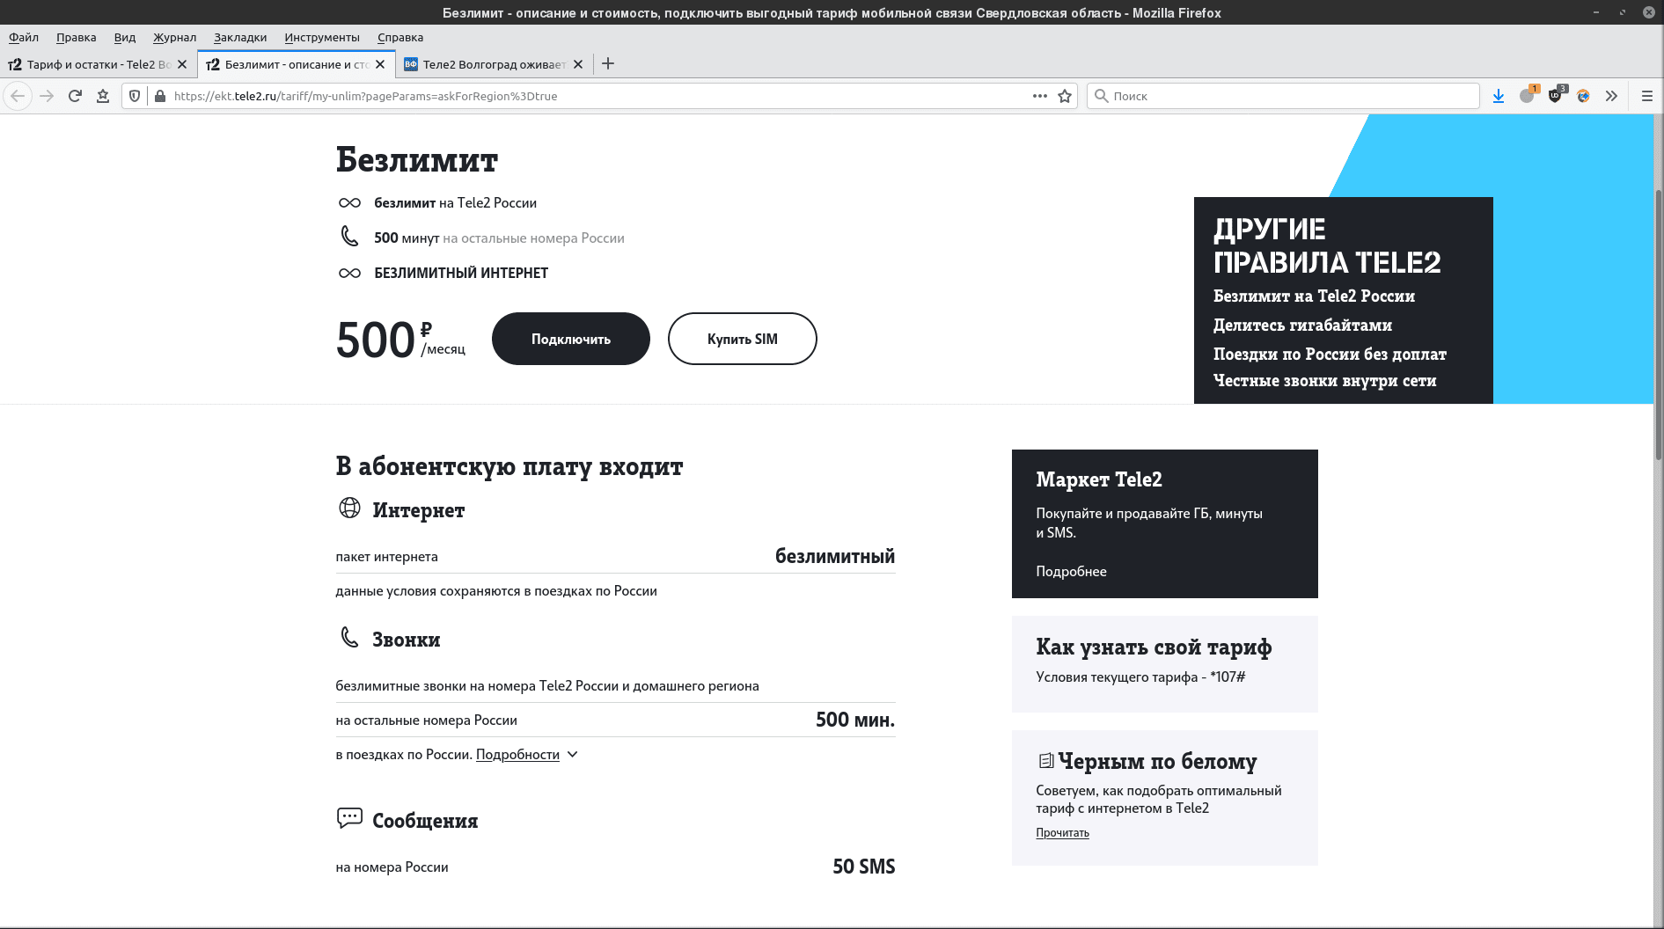This screenshot has height=929, width=1664.
Task: Go forward to the next page
Action: point(47,96)
